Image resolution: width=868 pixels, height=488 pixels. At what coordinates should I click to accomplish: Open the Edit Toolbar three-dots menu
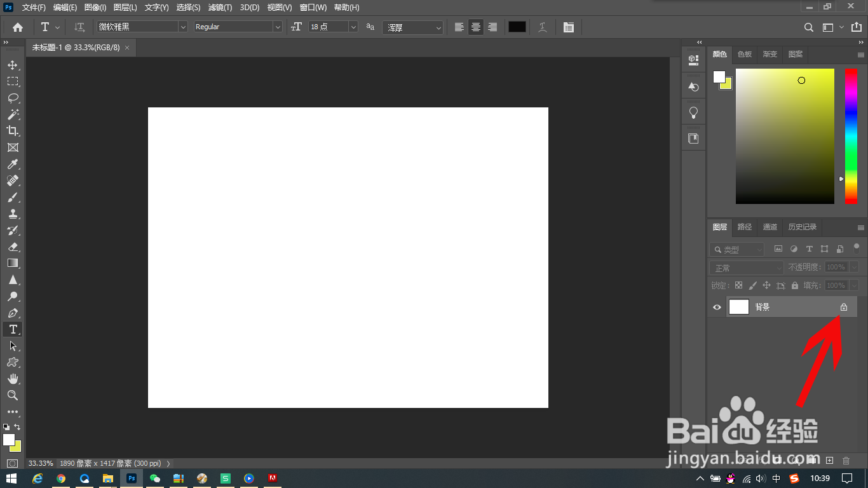(13, 412)
